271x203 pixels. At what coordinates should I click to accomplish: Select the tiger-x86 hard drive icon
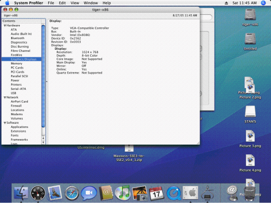coord(250,15)
